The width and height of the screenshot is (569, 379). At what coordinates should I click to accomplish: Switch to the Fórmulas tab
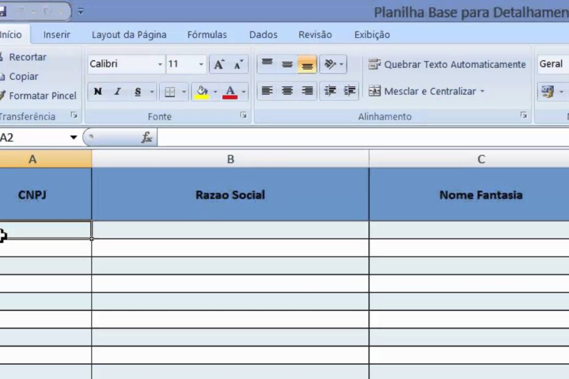[207, 35]
